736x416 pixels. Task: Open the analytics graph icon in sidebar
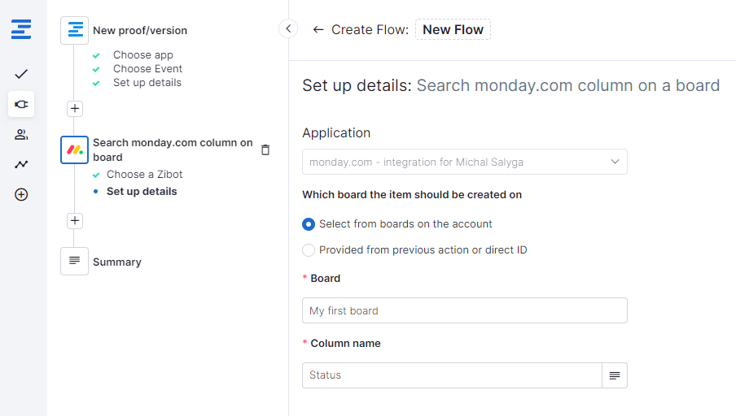tap(21, 164)
